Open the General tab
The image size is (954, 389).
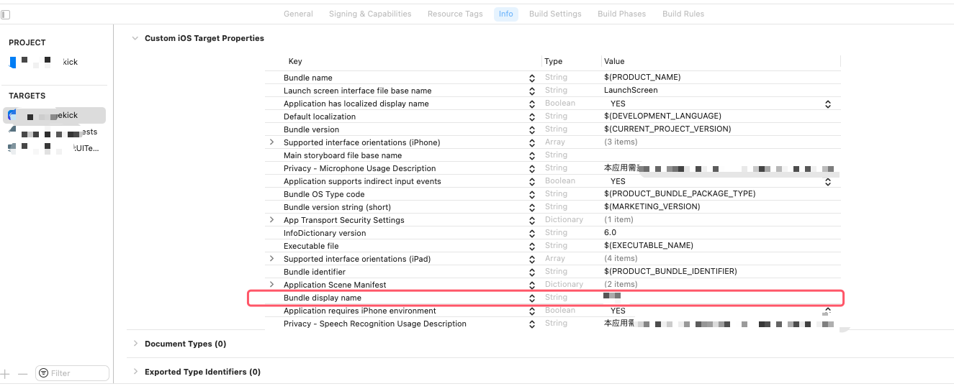tap(298, 14)
